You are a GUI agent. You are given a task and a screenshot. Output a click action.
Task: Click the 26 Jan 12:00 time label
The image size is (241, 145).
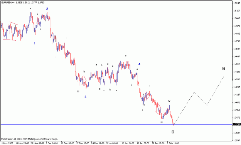coord(158,143)
